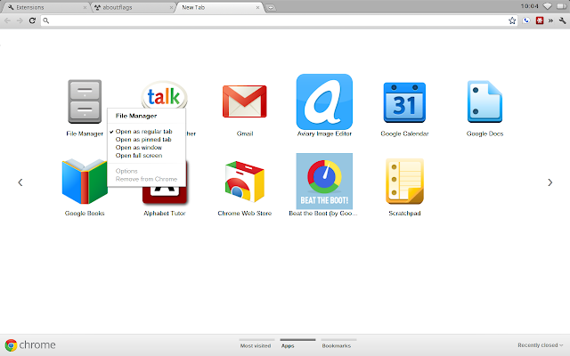Click the battery status icon

[562, 6]
